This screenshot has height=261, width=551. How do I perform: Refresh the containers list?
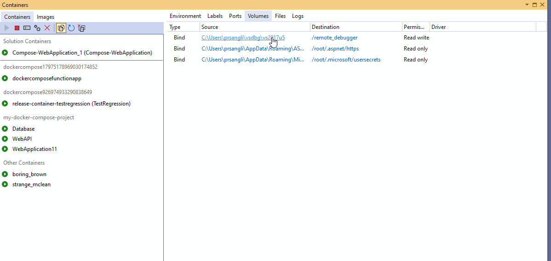pos(71,28)
